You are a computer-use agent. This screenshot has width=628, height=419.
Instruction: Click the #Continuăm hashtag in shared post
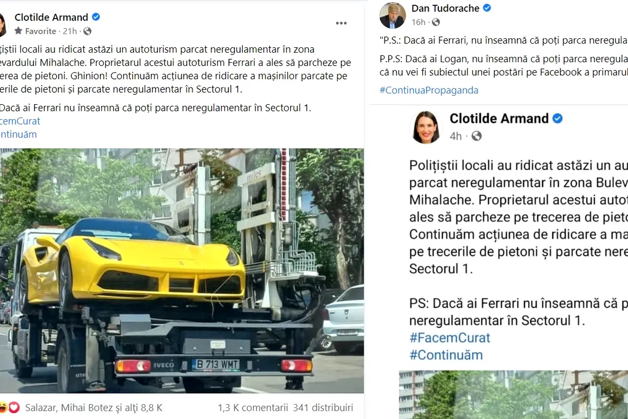point(446,355)
